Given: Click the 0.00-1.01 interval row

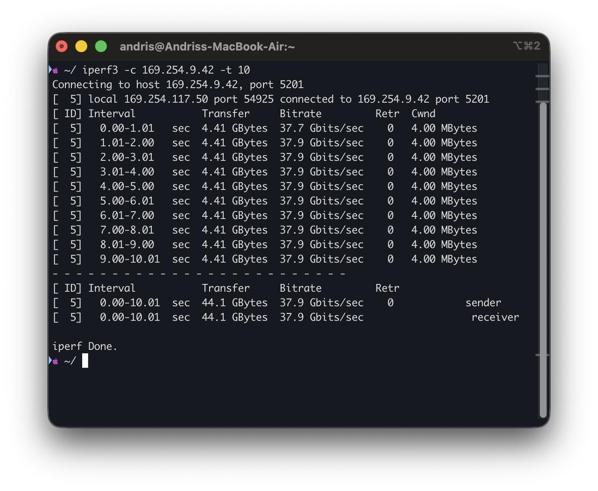Looking at the screenshot, I should coord(265,128).
